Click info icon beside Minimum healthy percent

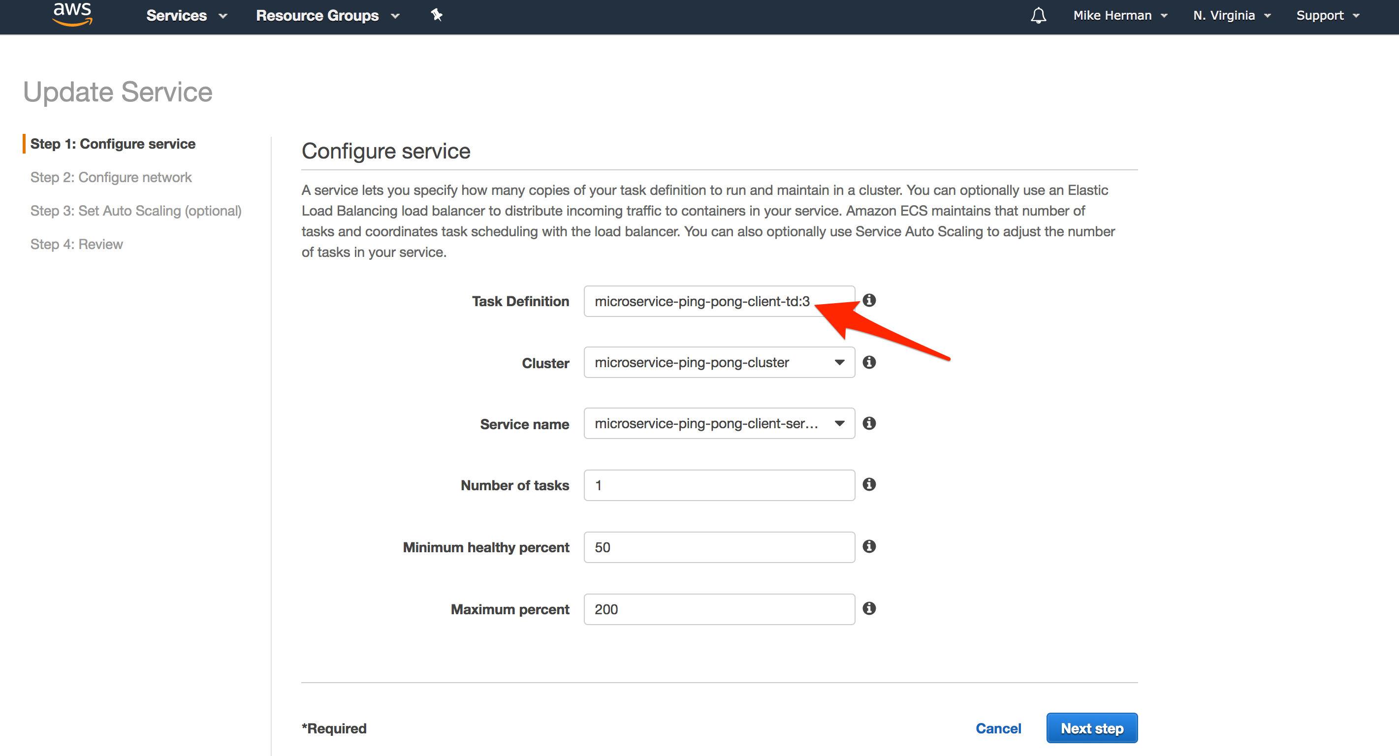(x=869, y=546)
